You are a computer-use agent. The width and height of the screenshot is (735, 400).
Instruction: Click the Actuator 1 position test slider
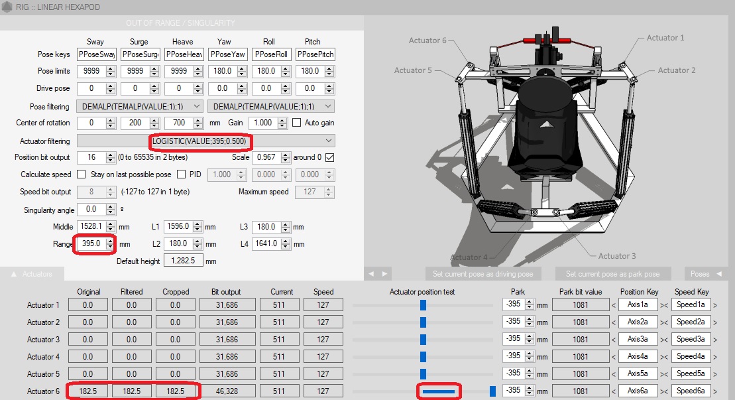coord(423,305)
